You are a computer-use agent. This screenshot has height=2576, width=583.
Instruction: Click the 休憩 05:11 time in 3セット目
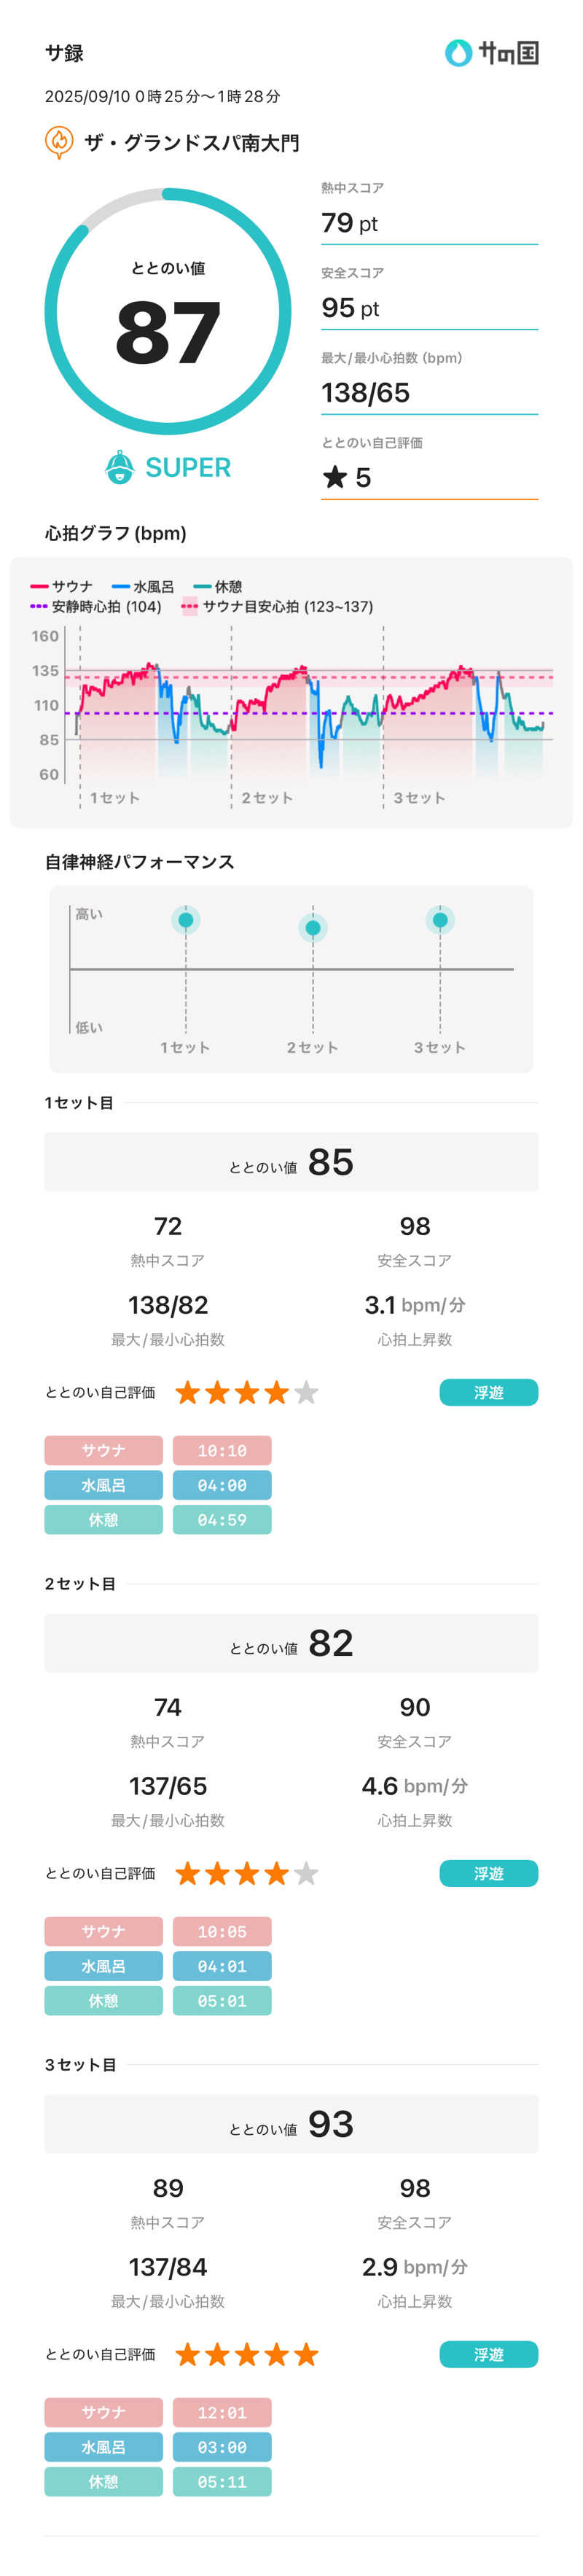[x=221, y=2481]
